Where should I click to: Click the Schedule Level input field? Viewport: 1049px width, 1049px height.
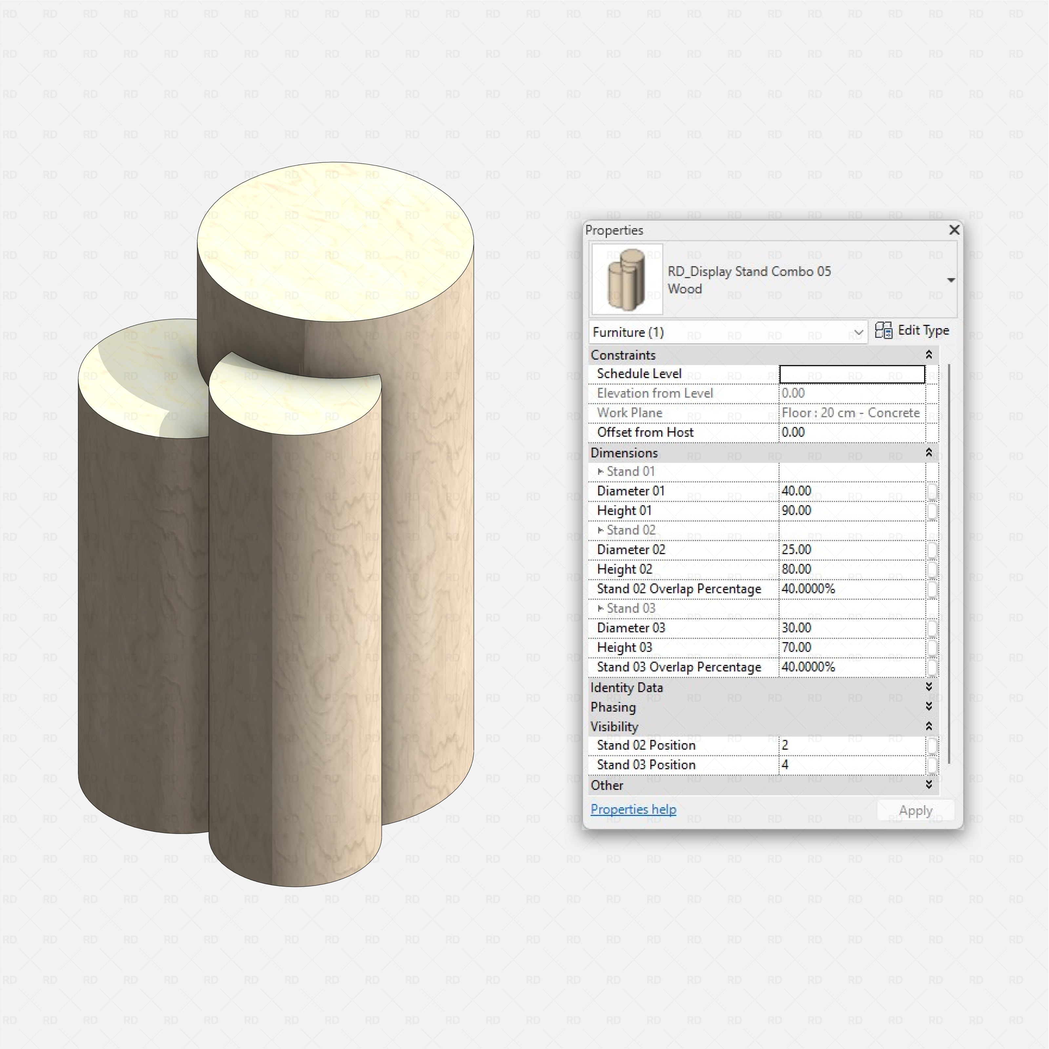click(x=852, y=374)
